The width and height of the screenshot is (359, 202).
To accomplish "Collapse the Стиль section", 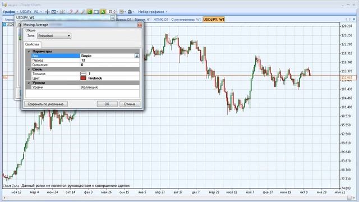I will (29, 70).
